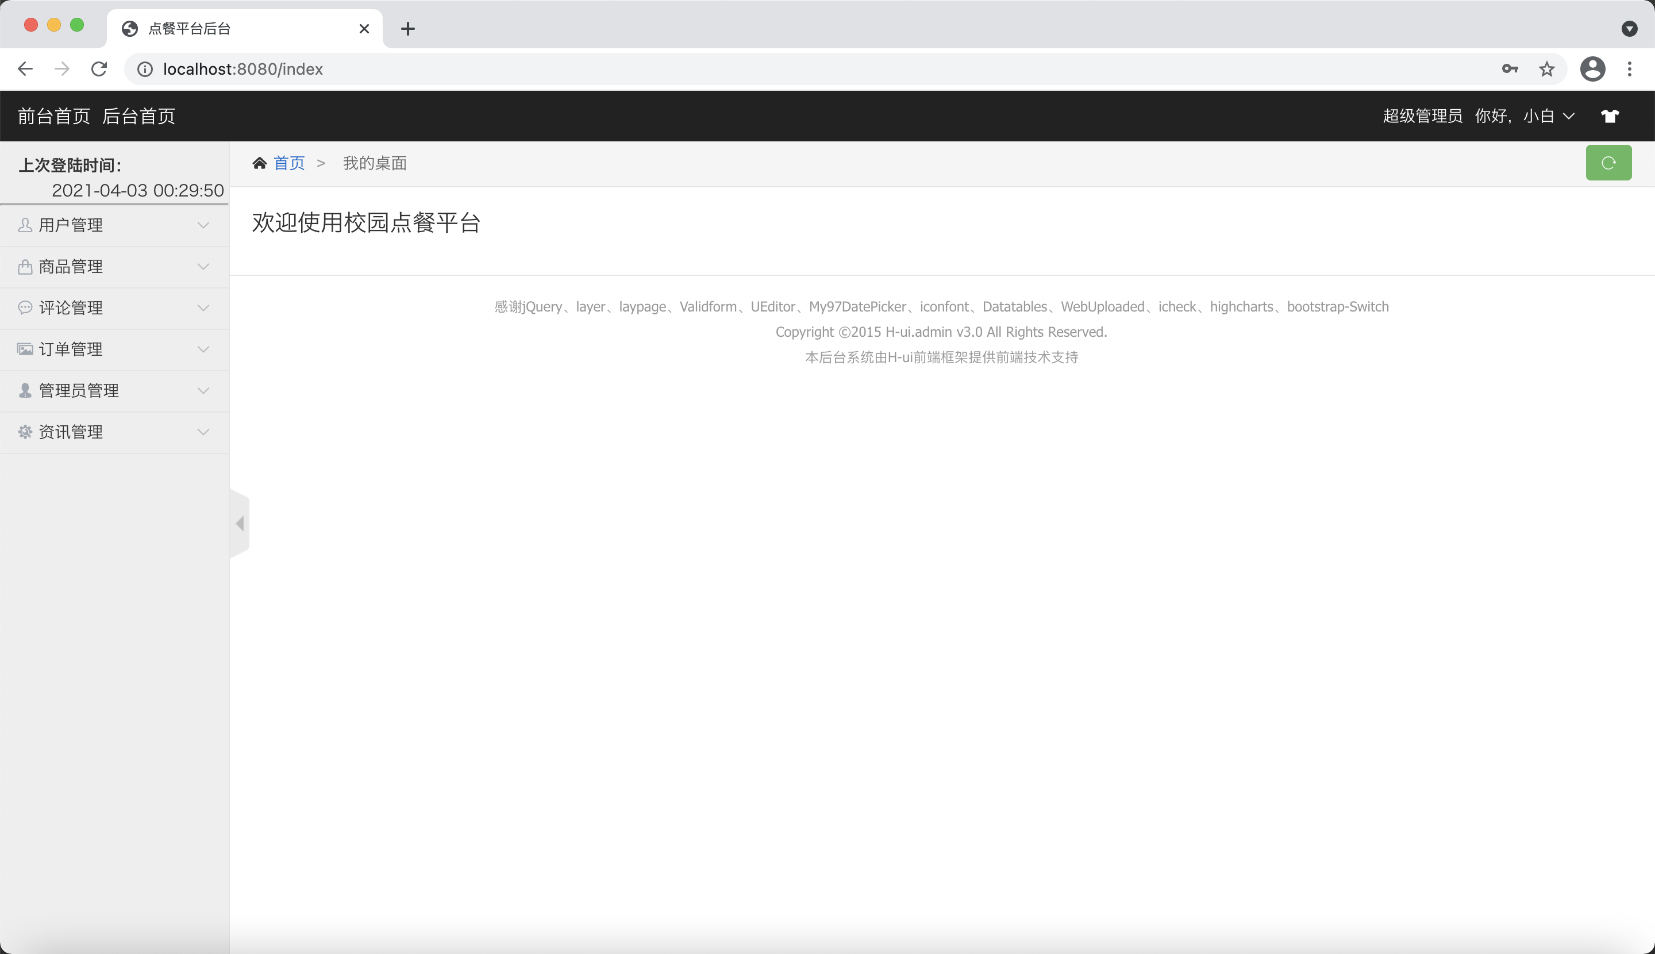Select 资讯管理 in the sidebar
This screenshot has width=1655, height=954.
(x=115, y=432)
